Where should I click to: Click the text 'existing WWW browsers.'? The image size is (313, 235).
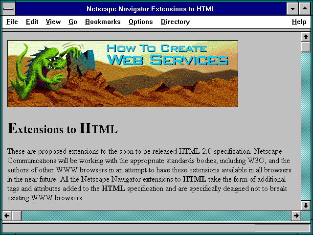45,198
